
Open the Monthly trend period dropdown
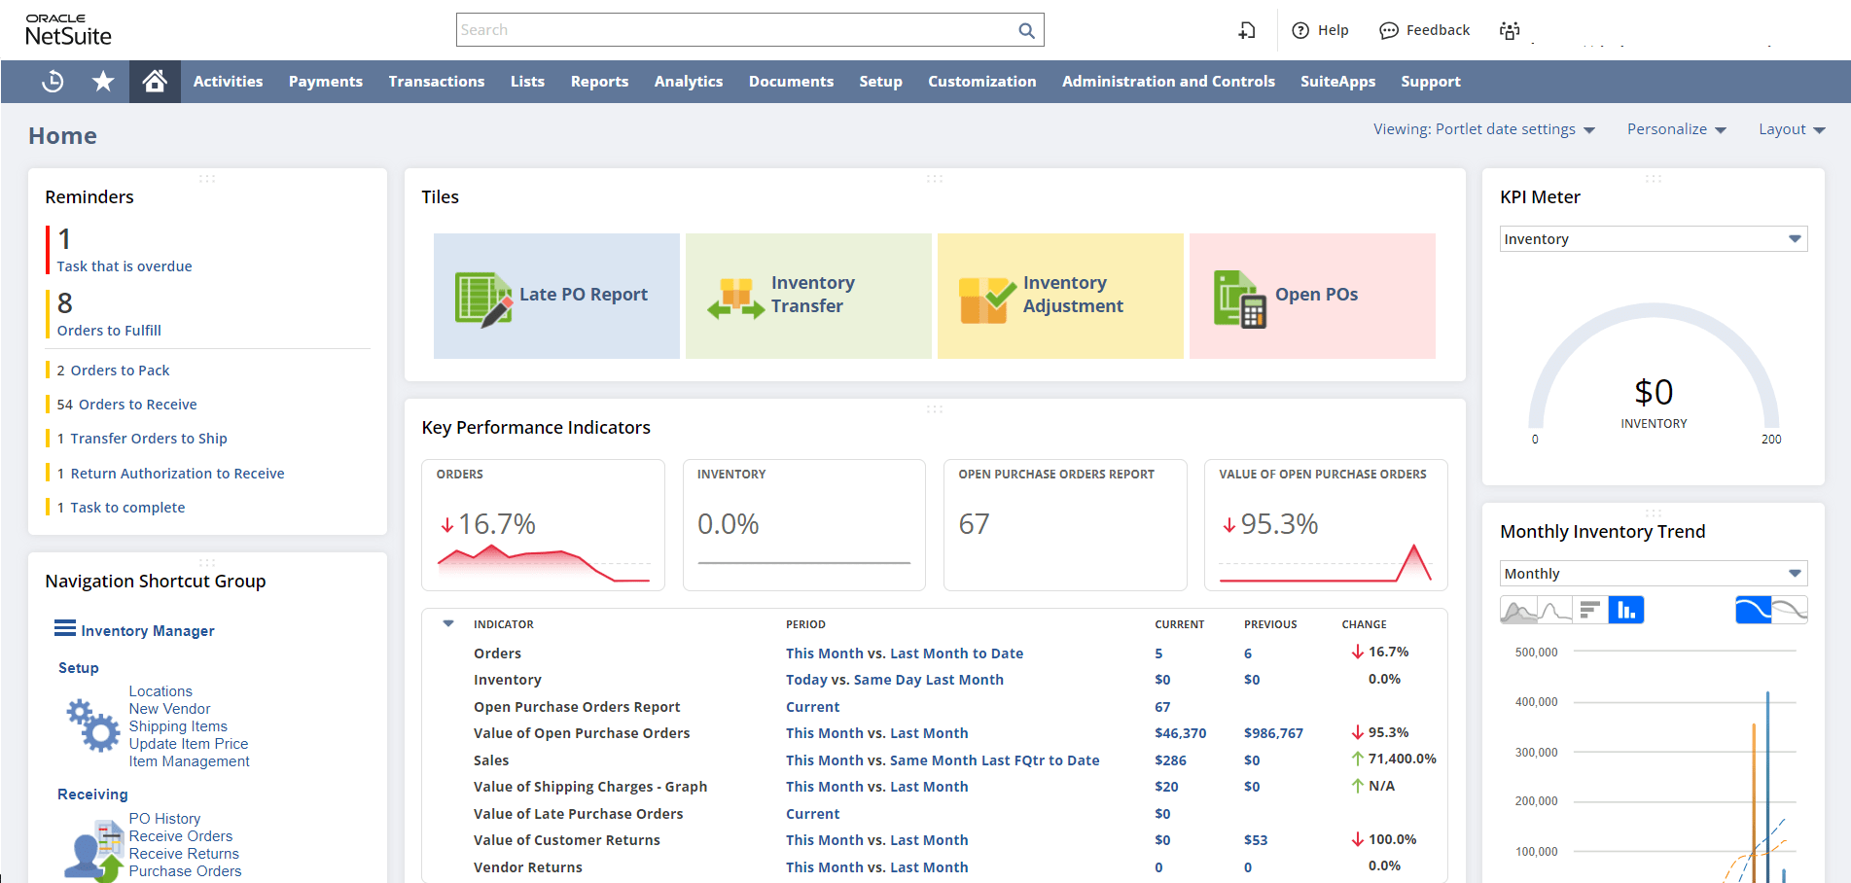1654,574
